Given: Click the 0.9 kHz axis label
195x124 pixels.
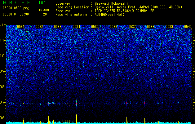Looking at the screenshot, I should (x=3, y=71).
